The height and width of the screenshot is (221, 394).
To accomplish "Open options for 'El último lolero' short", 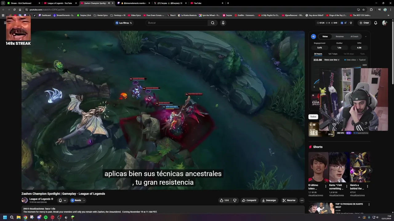I will (x=326, y=186).
